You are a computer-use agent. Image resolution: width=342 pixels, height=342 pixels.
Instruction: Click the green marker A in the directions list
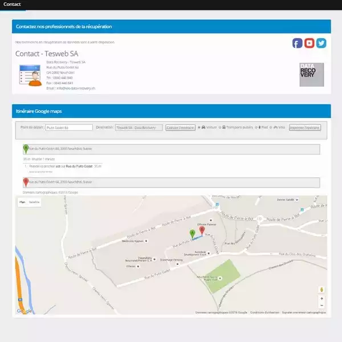tap(26, 149)
